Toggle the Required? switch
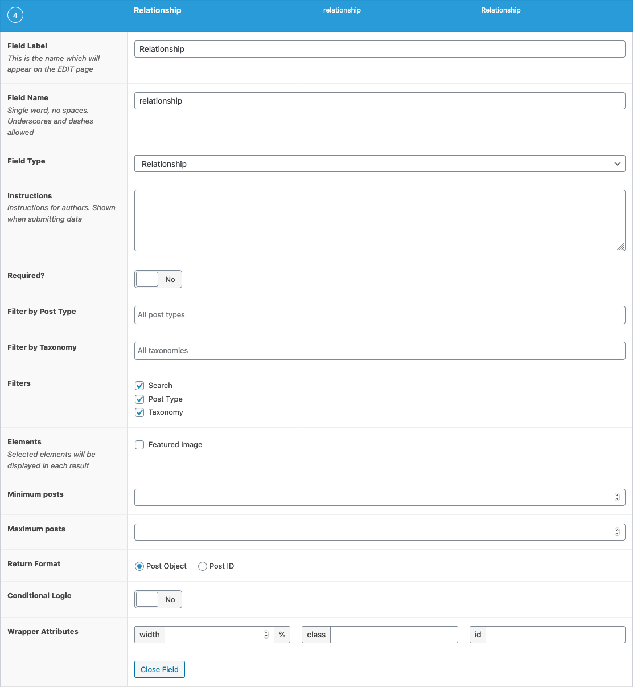The height and width of the screenshot is (687, 633). [x=158, y=279]
